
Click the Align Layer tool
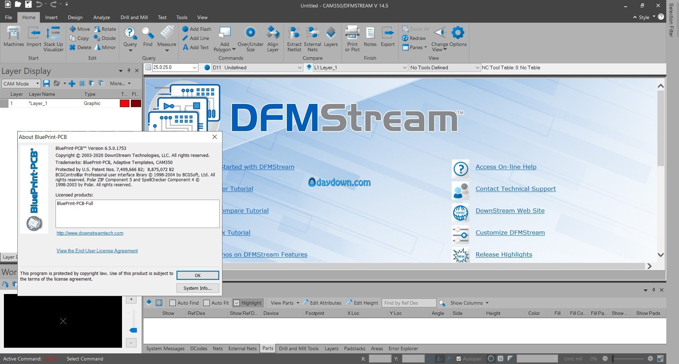coord(273,39)
